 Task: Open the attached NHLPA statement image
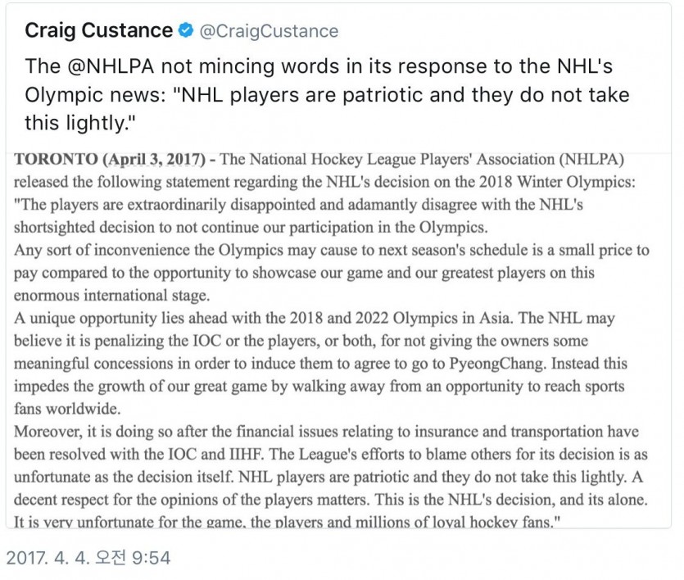click(x=338, y=340)
